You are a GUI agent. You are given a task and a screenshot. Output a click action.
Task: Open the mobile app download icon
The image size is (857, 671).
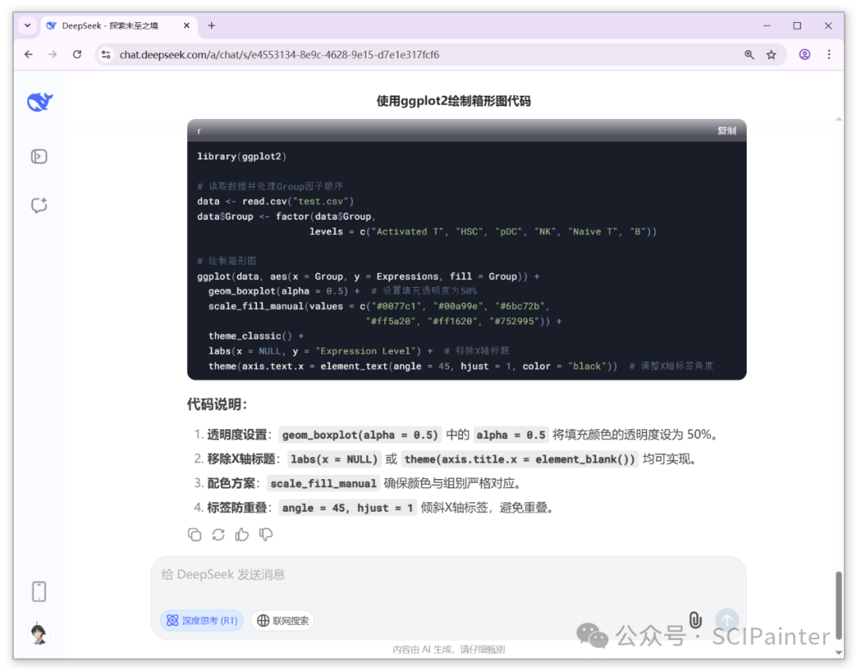tap(39, 591)
